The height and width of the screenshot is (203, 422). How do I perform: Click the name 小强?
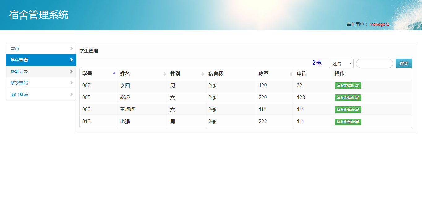pos(125,122)
